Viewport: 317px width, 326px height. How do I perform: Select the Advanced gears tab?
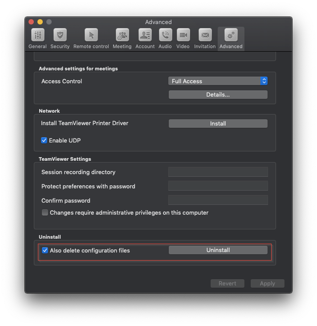click(231, 39)
